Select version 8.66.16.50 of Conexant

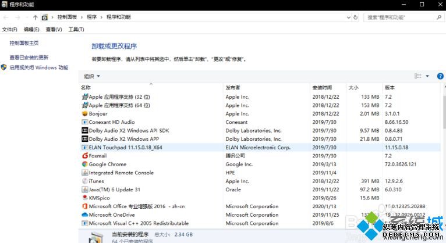(x=397, y=122)
